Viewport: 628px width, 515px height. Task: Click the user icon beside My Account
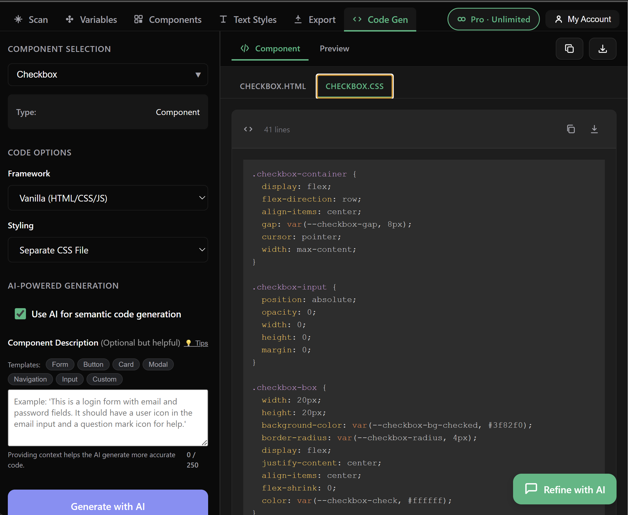[559, 19]
